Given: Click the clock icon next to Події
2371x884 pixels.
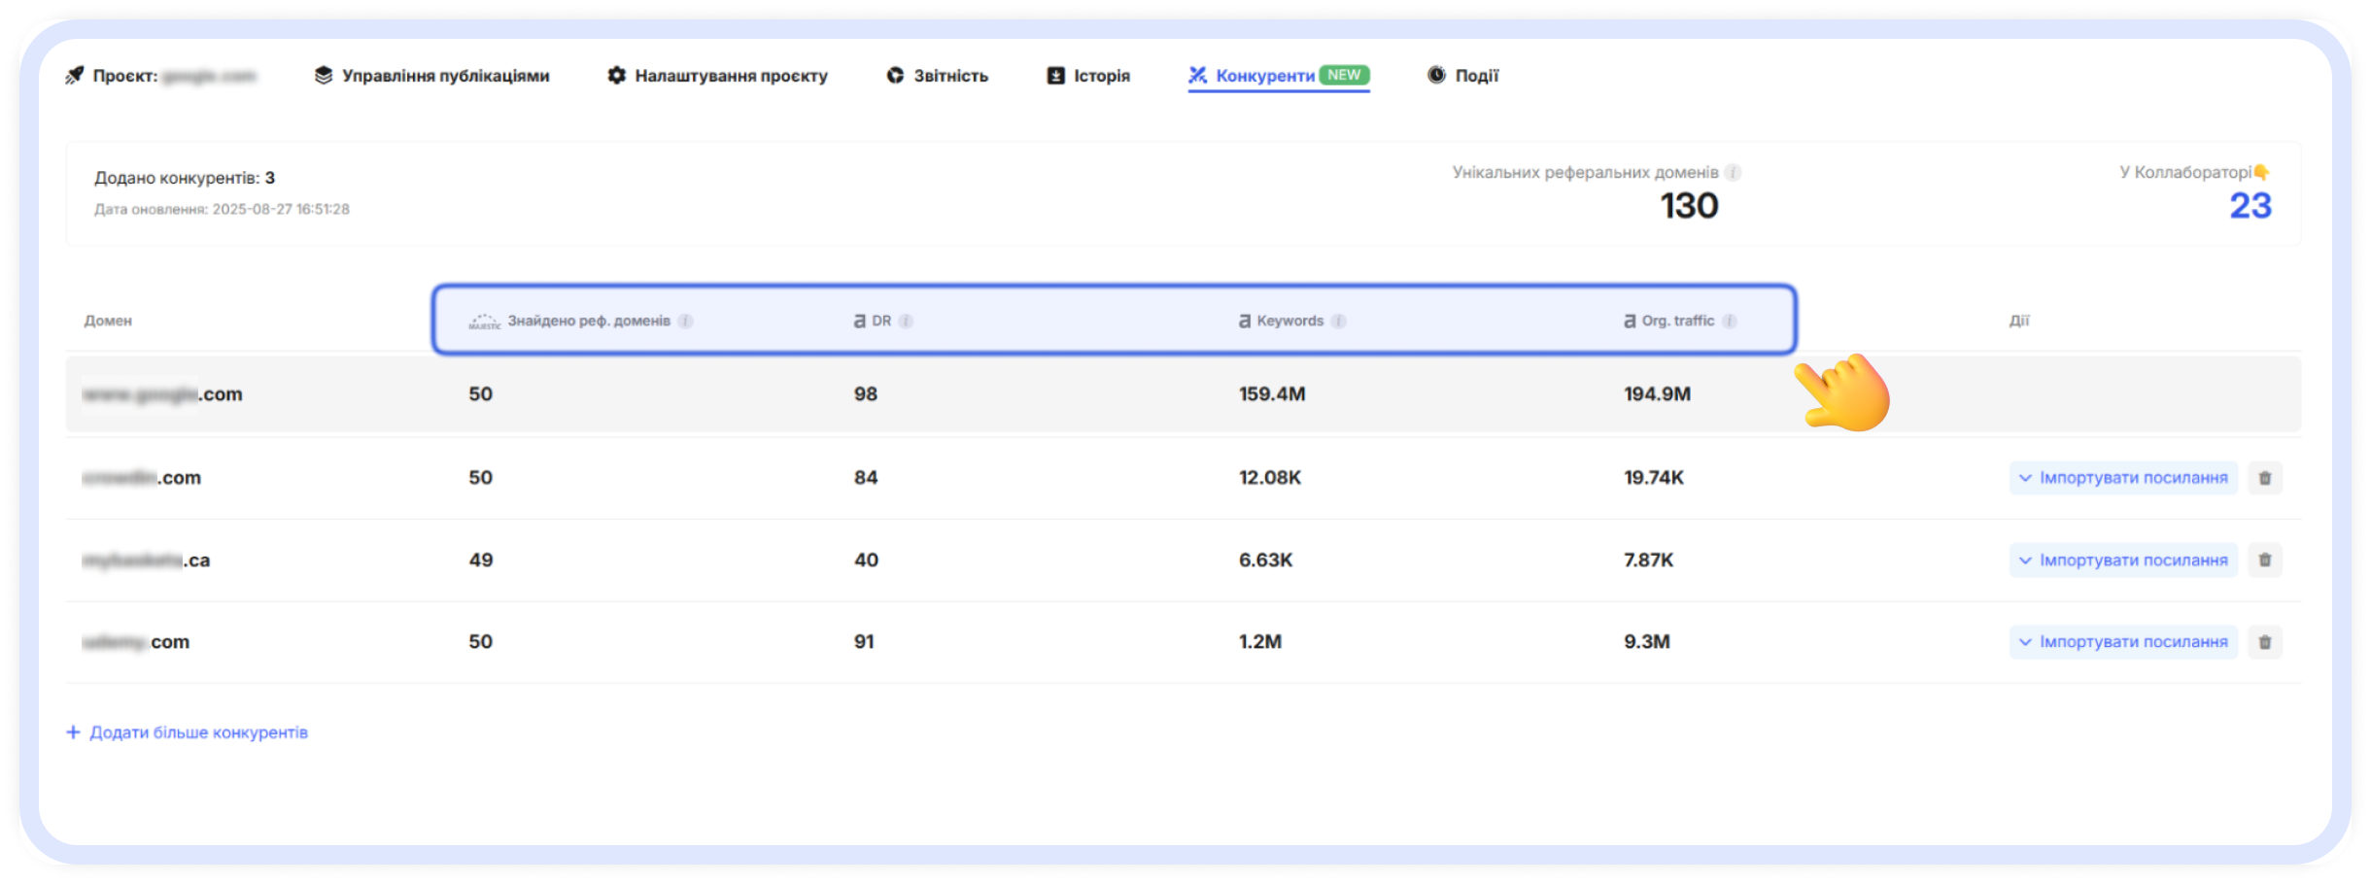Looking at the screenshot, I should tap(1438, 75).
